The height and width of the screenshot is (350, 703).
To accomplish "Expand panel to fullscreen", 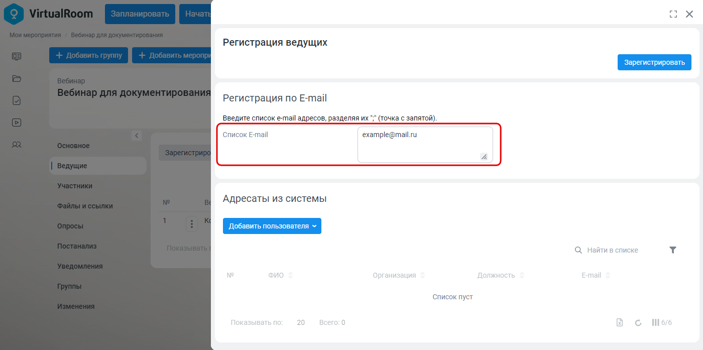I will [x=673, y=14].
